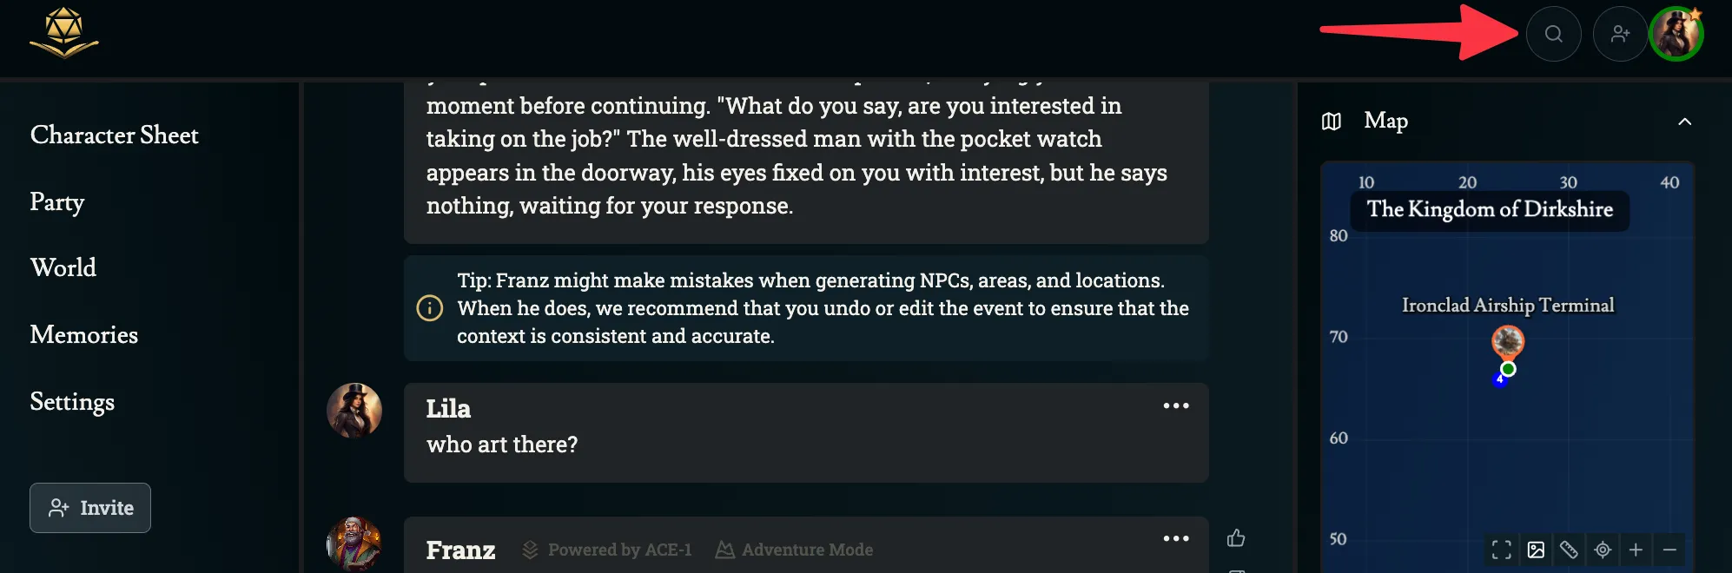Screen dimensions: 1732x573
Task: Toggle fullscreen map view
Action: [x=1502, y=550]
